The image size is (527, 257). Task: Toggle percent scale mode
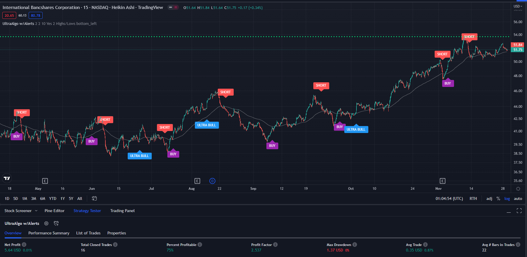point(498,199)
